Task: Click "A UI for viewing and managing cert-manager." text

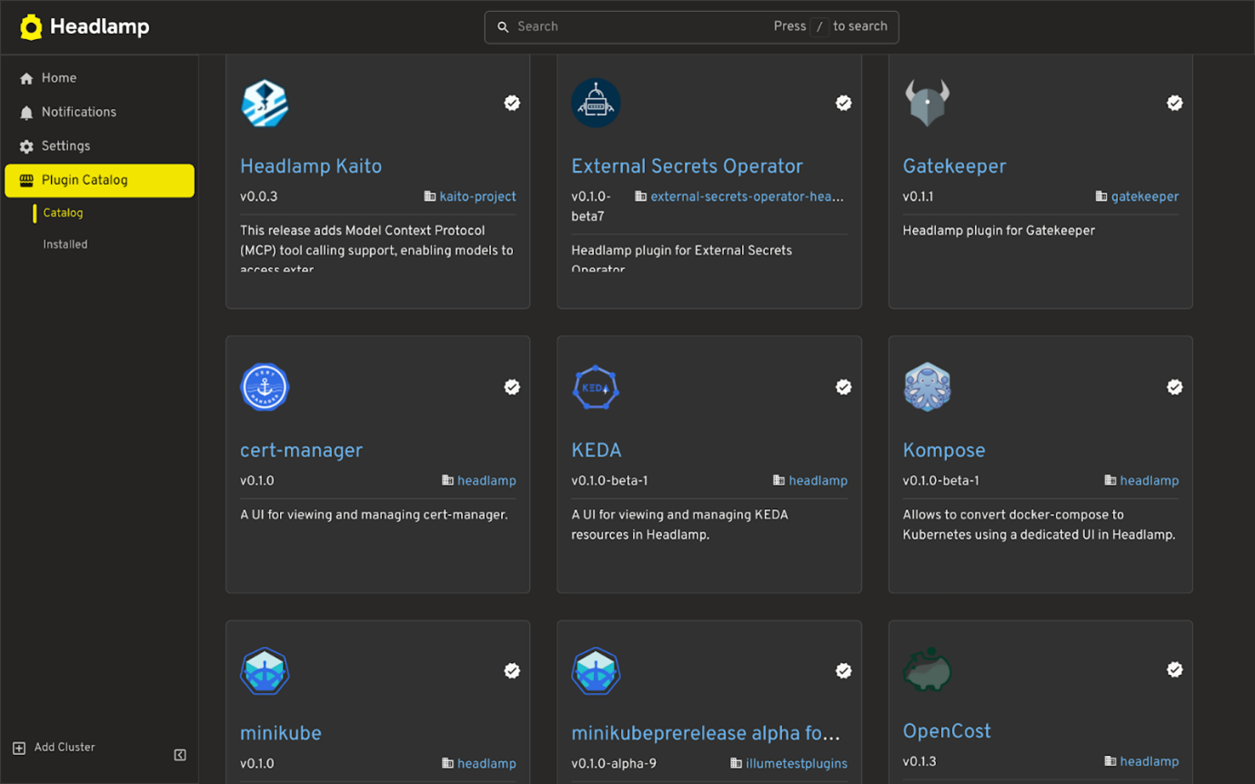Action: 374,515
